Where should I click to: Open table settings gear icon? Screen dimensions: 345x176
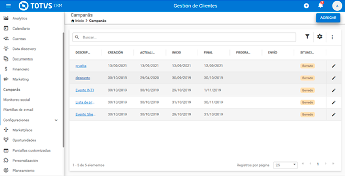pos(320,37)
